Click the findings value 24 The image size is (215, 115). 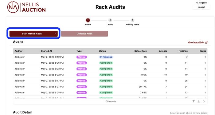point(186,87)
